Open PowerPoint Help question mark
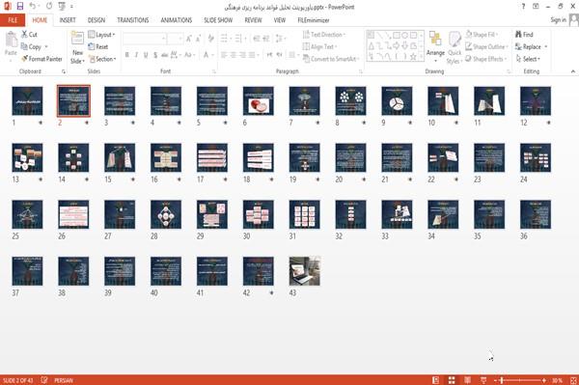This screenshot has width=579, height=385. click(523, 7)
